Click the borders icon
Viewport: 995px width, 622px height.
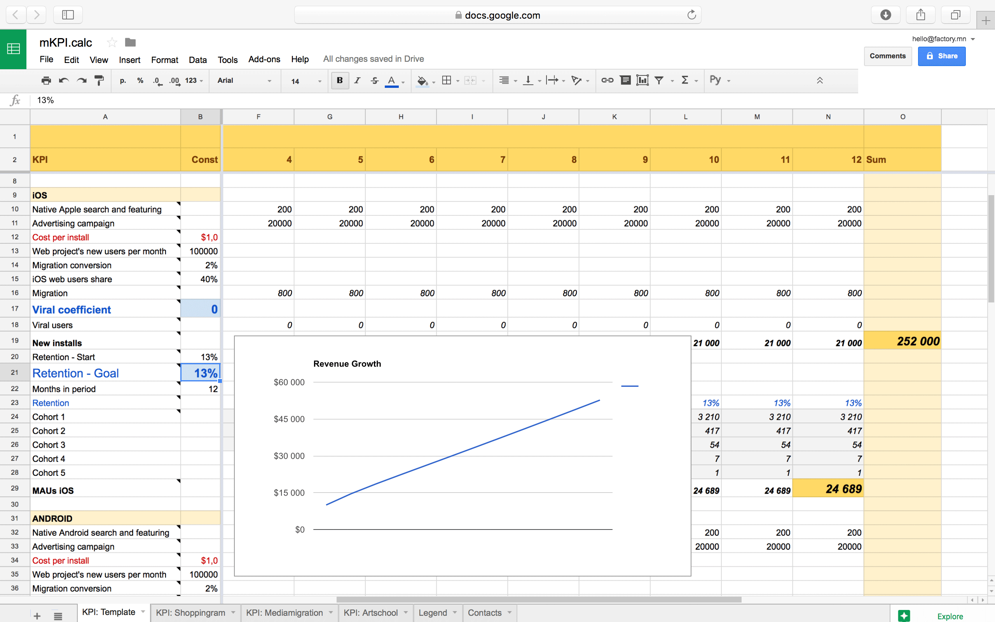pos(447,80)
